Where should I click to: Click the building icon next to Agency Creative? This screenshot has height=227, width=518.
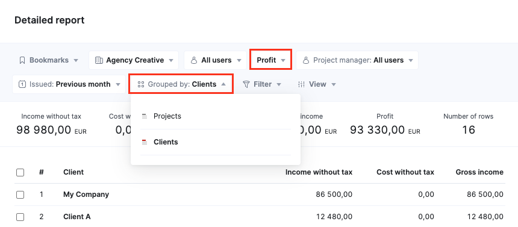click(x=99, y=60)
